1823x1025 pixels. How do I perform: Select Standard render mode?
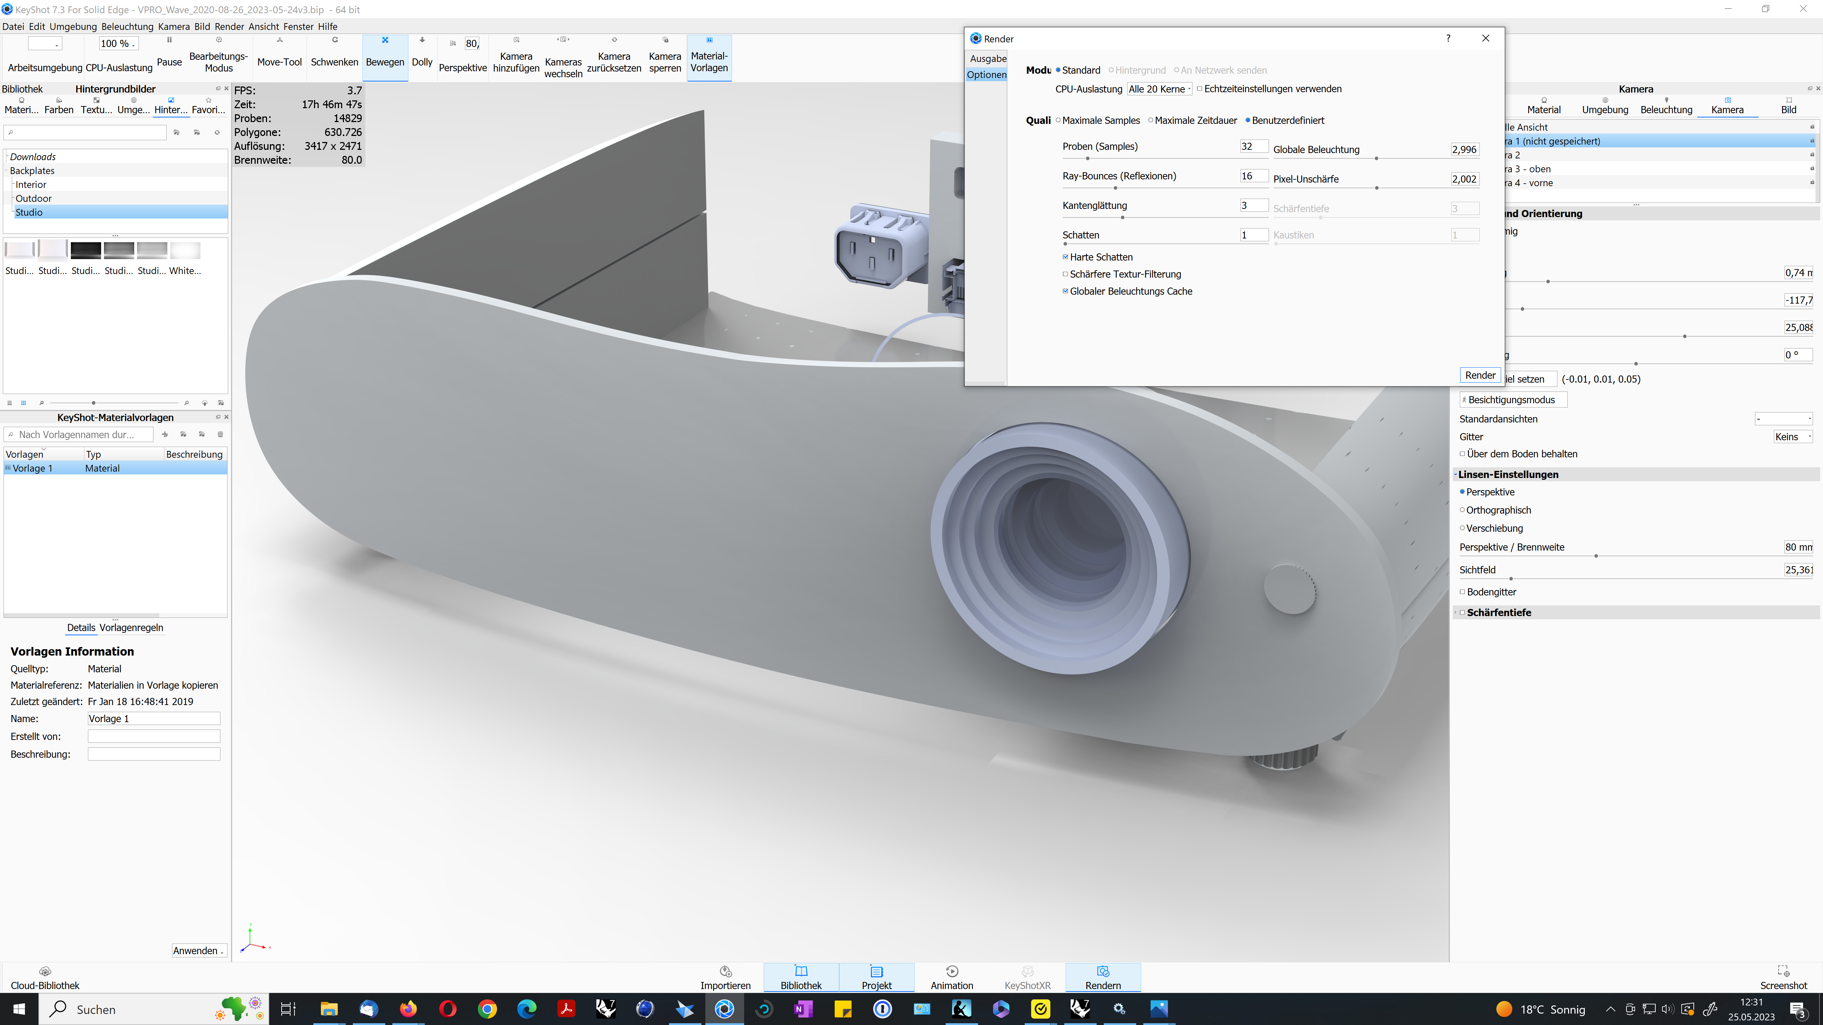(1078, 70)
